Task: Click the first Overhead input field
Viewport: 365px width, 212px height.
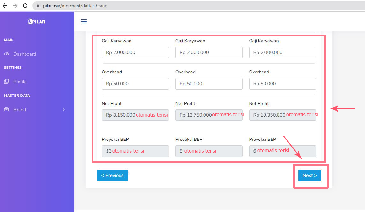Action: coord(135,84)
